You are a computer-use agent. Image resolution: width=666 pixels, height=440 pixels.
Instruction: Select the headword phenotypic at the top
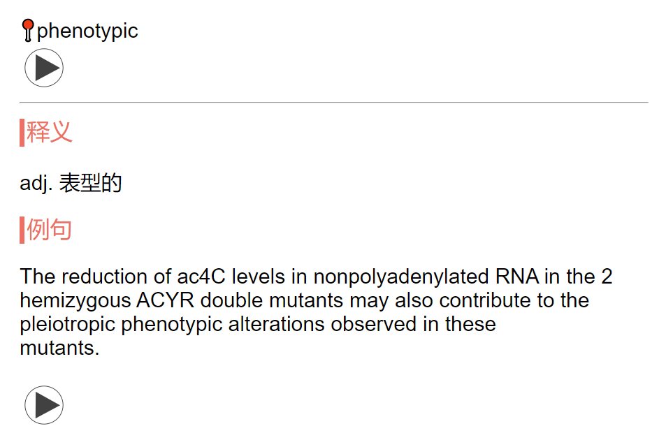[x=87, y=31]
